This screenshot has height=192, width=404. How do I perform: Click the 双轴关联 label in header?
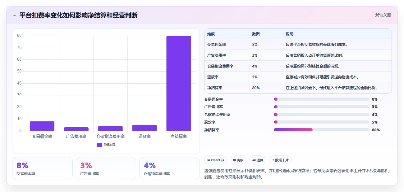pos(383,15)
